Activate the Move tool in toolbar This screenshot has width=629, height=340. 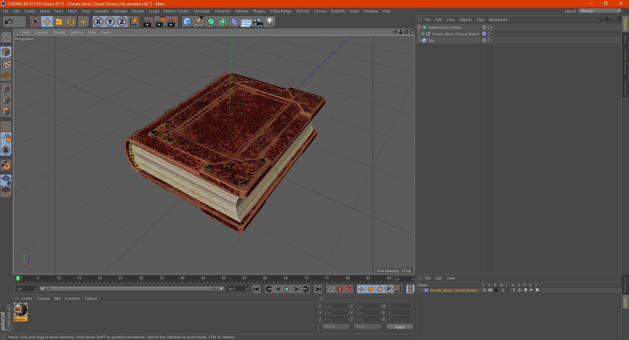(x=47, y=22)
